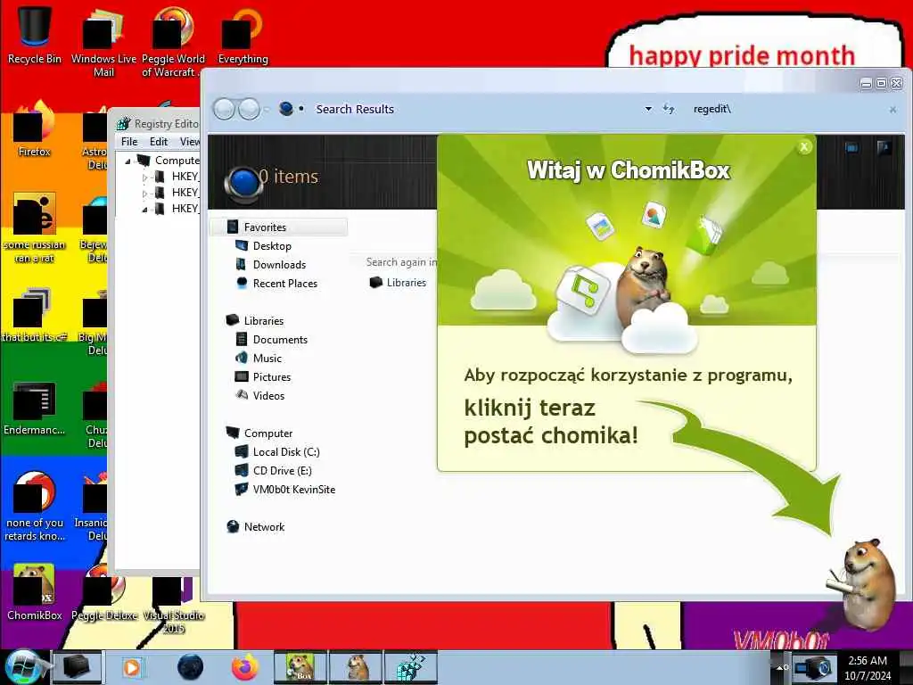Open the Windows Live Mail desktop icon
This screenshot has height=685, width=913.
(103, 41)
